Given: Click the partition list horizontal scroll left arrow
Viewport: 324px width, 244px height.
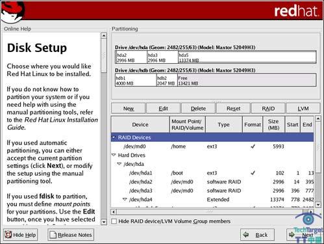Looking at the screenshot, I should [x=114, y=211].
